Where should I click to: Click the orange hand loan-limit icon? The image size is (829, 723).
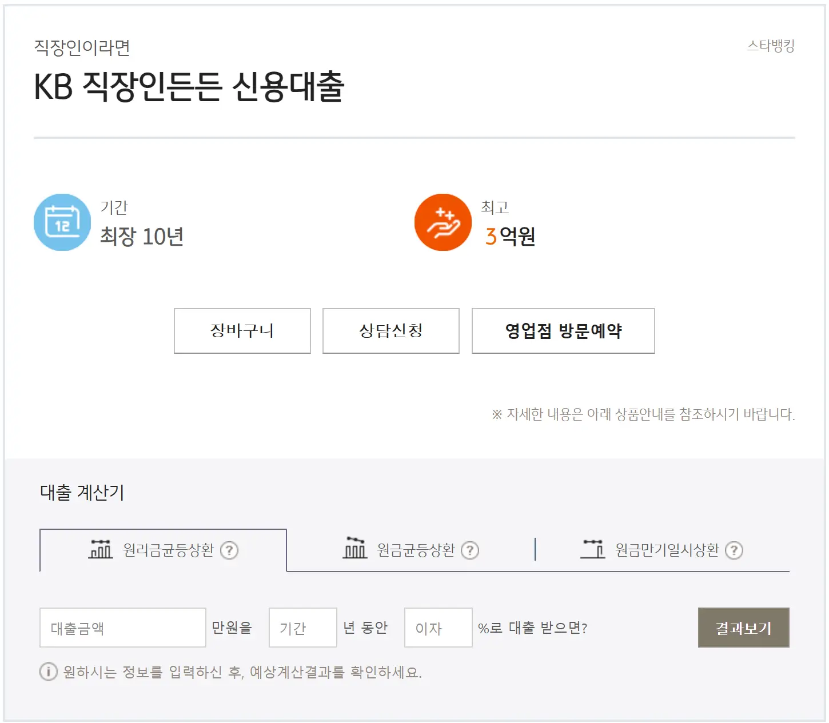pos(443,222)
